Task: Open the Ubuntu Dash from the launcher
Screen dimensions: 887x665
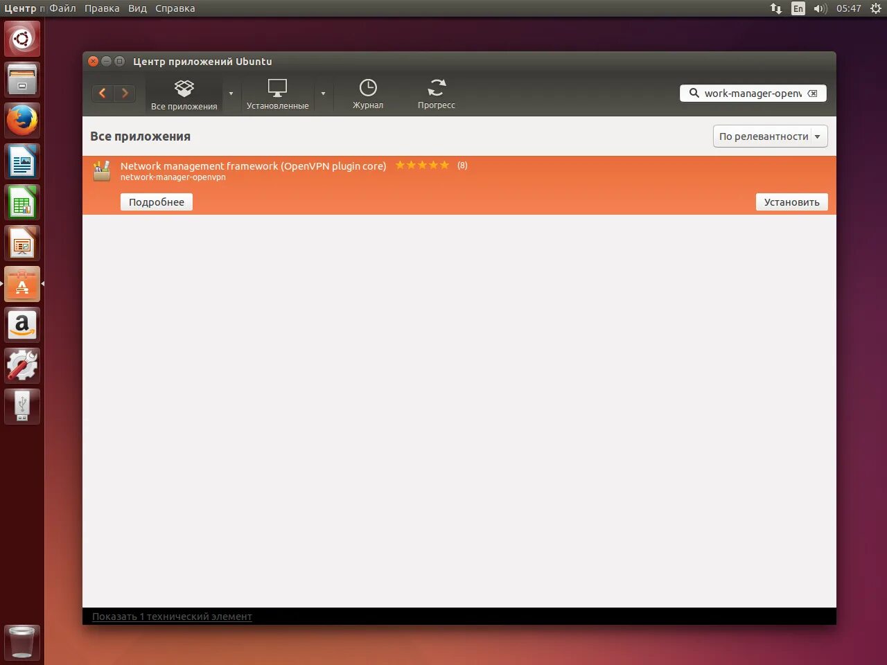Action: tap(22, 39)
